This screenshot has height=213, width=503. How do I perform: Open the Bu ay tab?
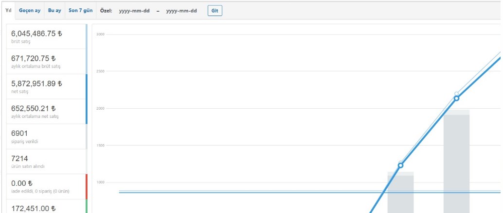[54, 11]
